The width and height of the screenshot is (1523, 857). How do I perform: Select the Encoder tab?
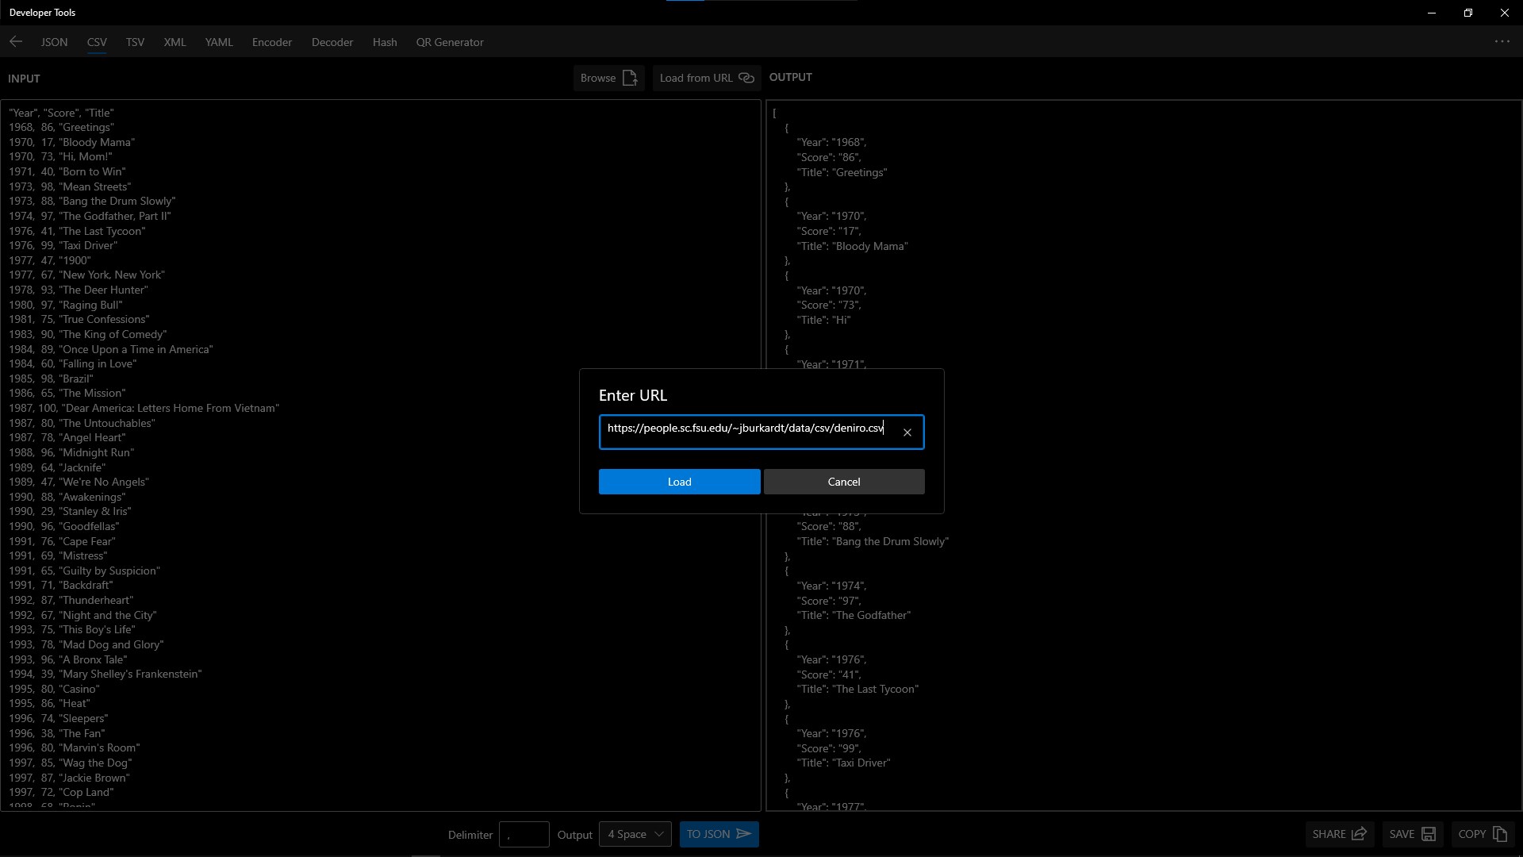point(272,42)
